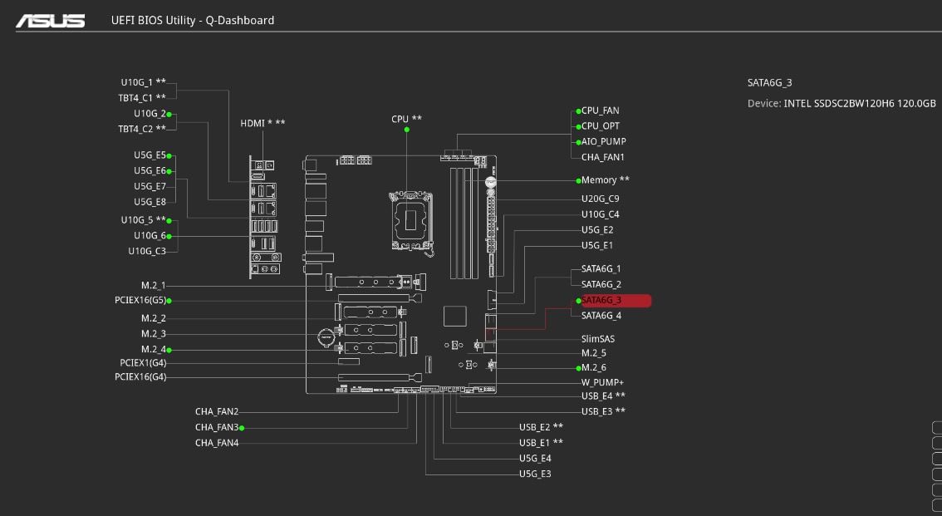This screenshot has height=516, width=942.
Task: Click the ASUS logo
Action: [x=51, y=21]
